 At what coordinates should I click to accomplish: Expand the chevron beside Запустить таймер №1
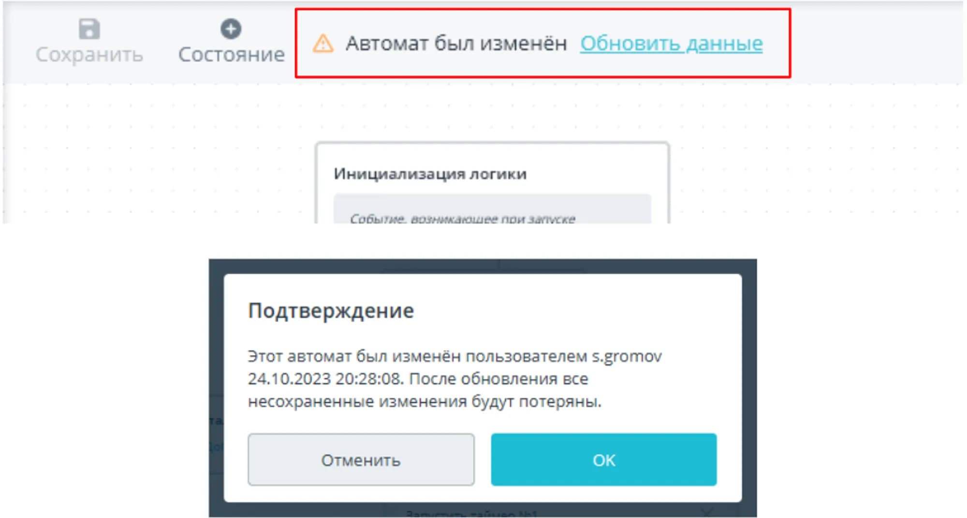click(x=707, y=512)
